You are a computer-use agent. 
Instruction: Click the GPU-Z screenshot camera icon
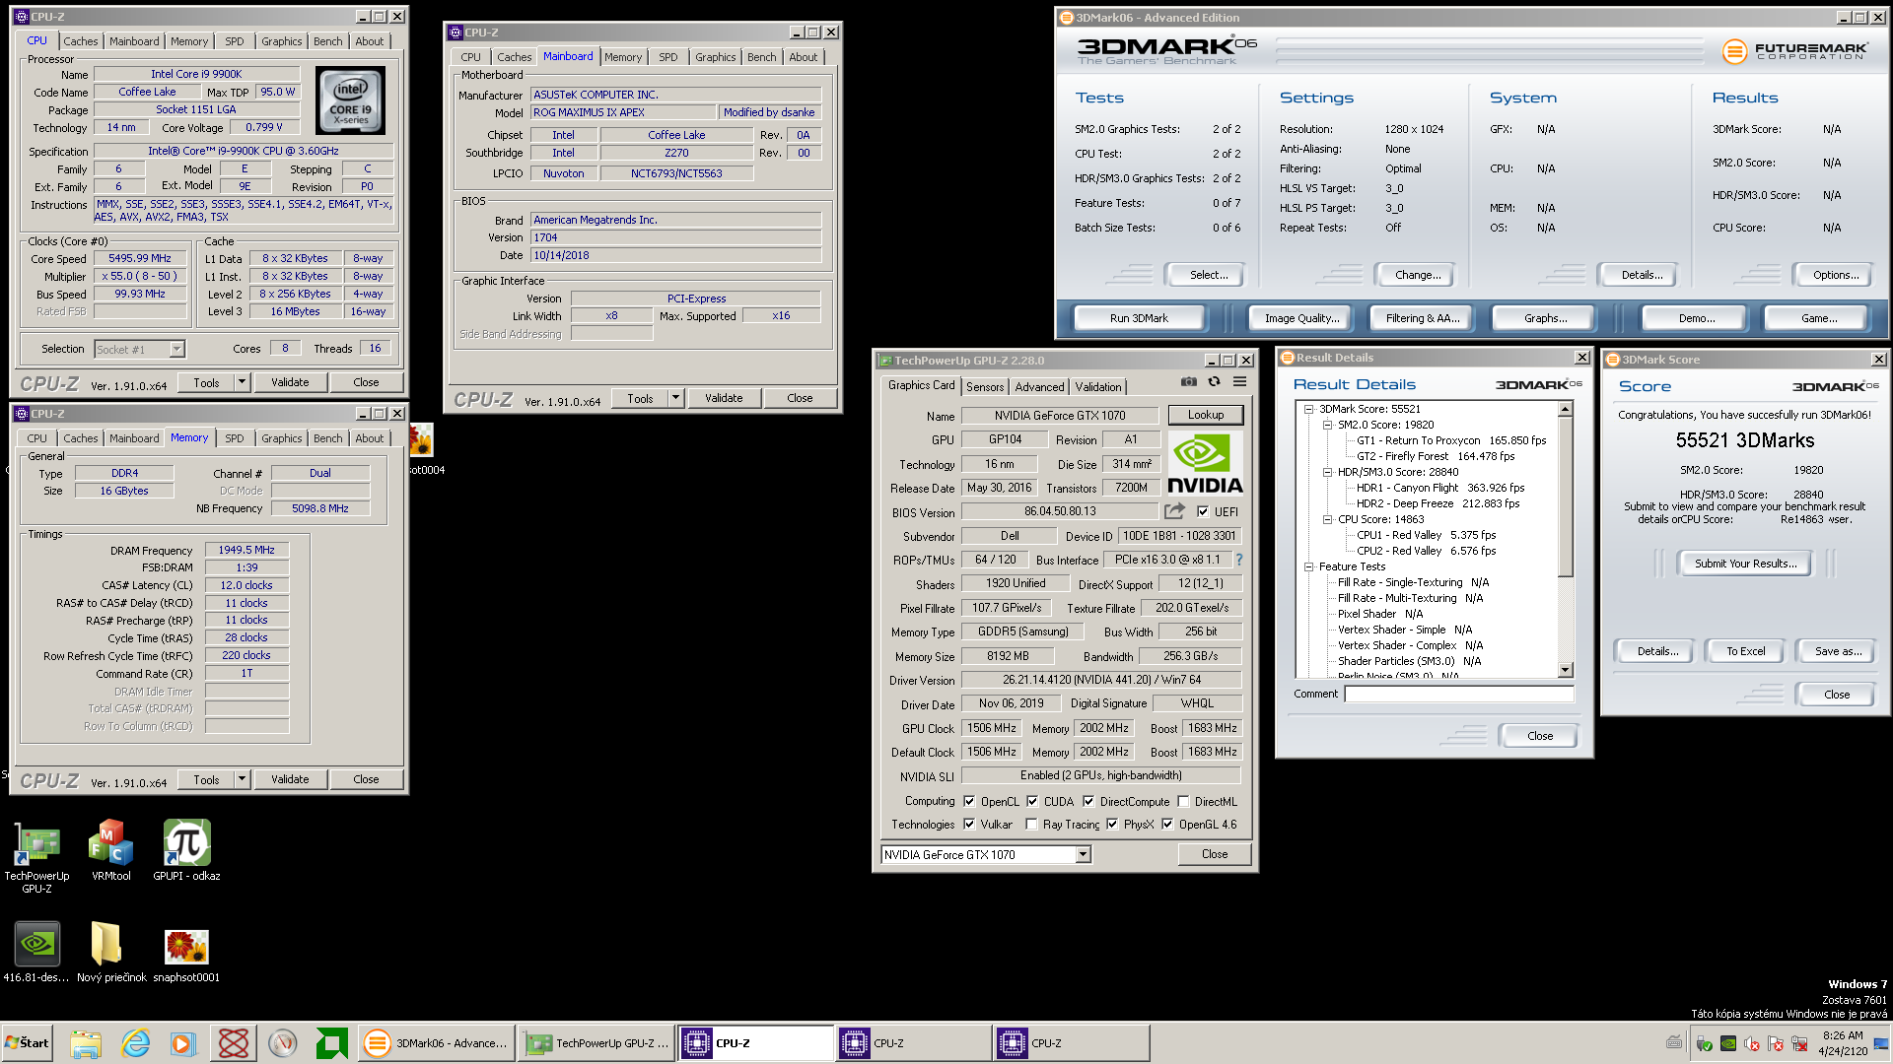click(1189, 382)
